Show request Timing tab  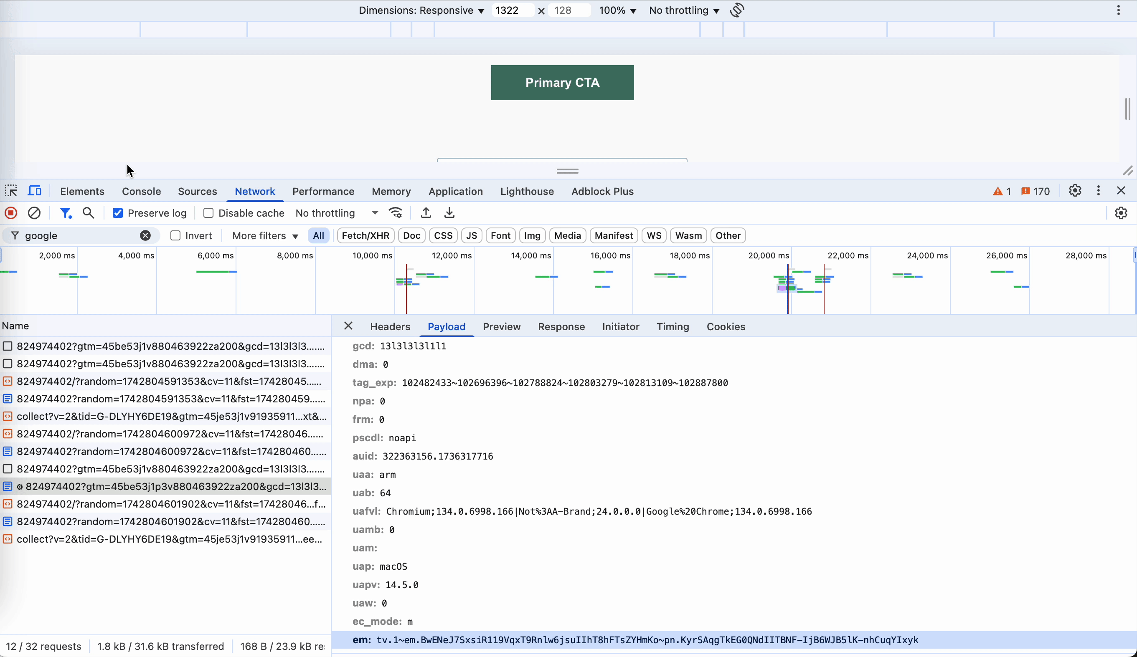pos(673,326)
